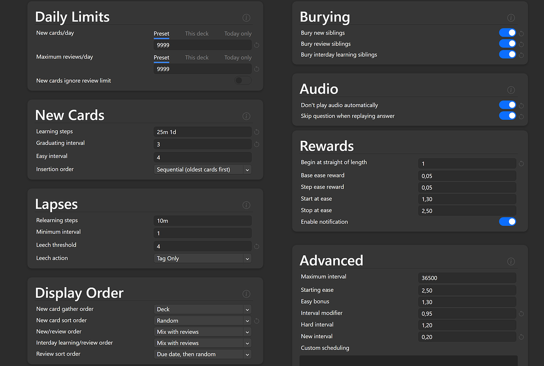Open the Review sort order dropdown
This screenshot has width=544, height=366.
[202, 354]
